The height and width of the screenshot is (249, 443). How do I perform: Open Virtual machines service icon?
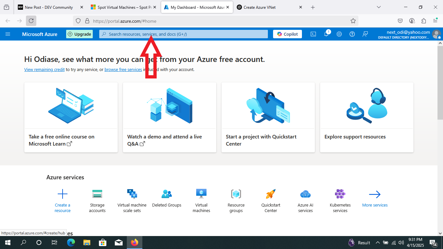point(201,194)
